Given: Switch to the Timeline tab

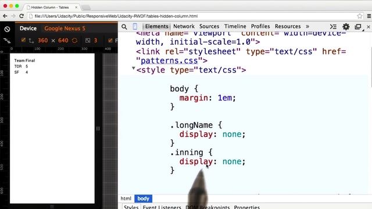Looking at the screenshot, I should tap(235, 26).
